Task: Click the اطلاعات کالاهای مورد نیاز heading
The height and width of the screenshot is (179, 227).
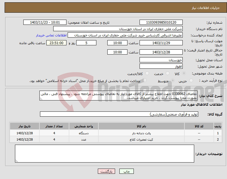Action: 201,105
